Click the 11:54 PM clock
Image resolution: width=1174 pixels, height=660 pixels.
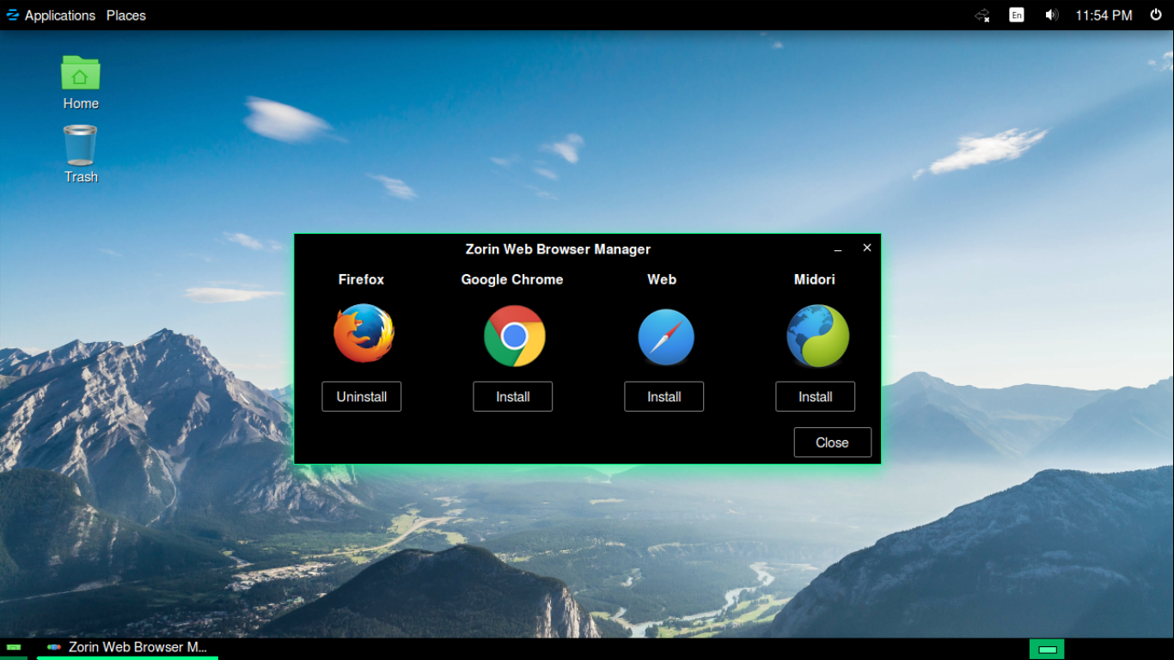pos(1104,15)
